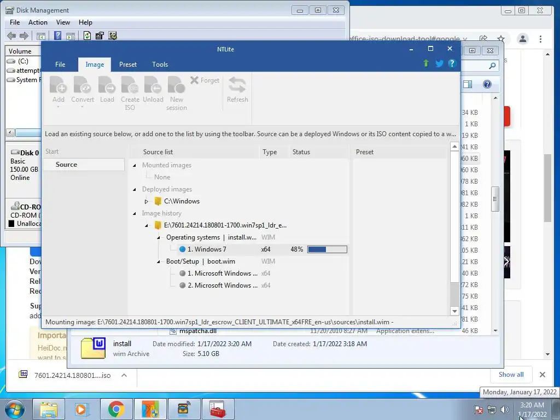The height and width of the screenshot is (420, 560).
Task: Collapse the Deployed images group
Action: 135,189
